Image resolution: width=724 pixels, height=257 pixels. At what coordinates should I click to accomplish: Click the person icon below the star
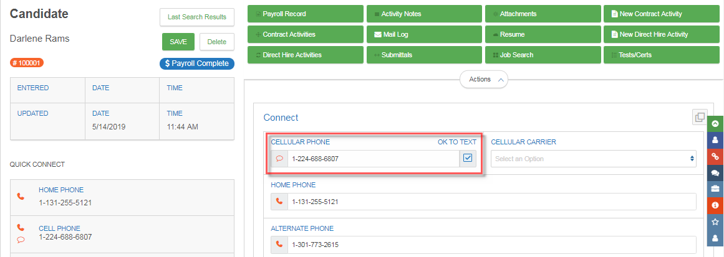pos(715,238)
